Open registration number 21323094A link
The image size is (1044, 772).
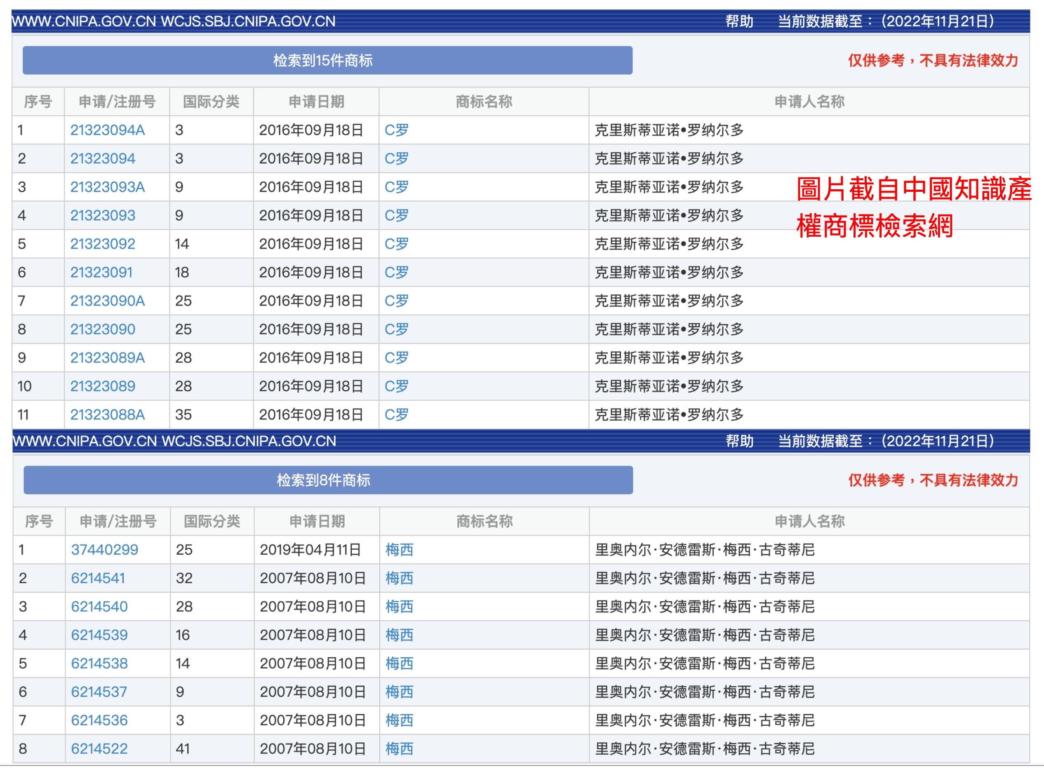[108, 130]
